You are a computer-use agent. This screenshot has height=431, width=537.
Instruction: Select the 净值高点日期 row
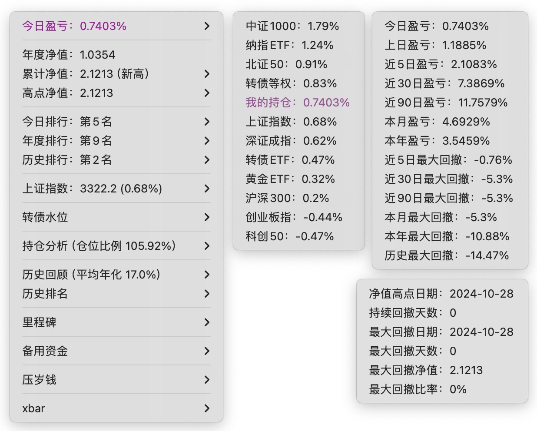(441, 294)
